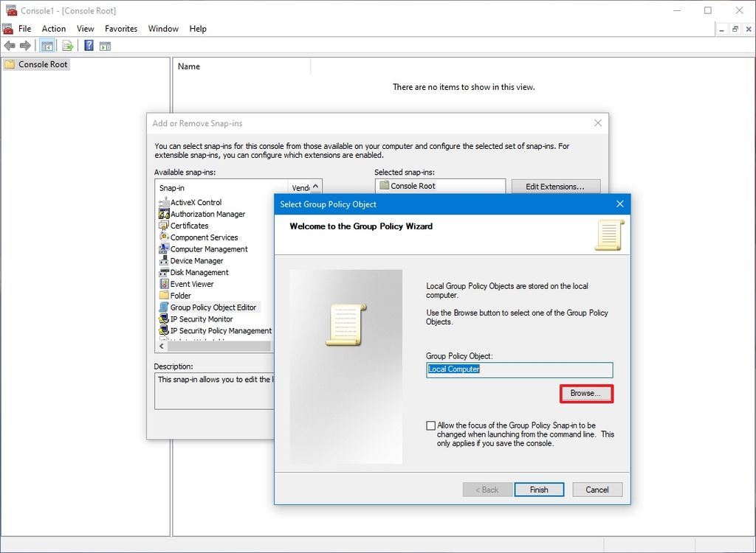Click the Export List toolbar icon
The height and width of the screenshot is (553, 756).
coord(66,45)
